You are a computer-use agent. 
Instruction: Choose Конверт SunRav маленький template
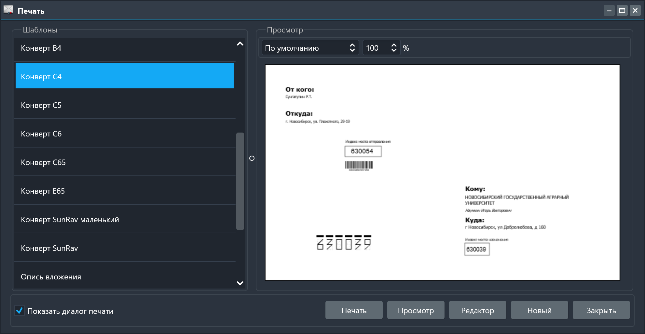coord(125,219)
